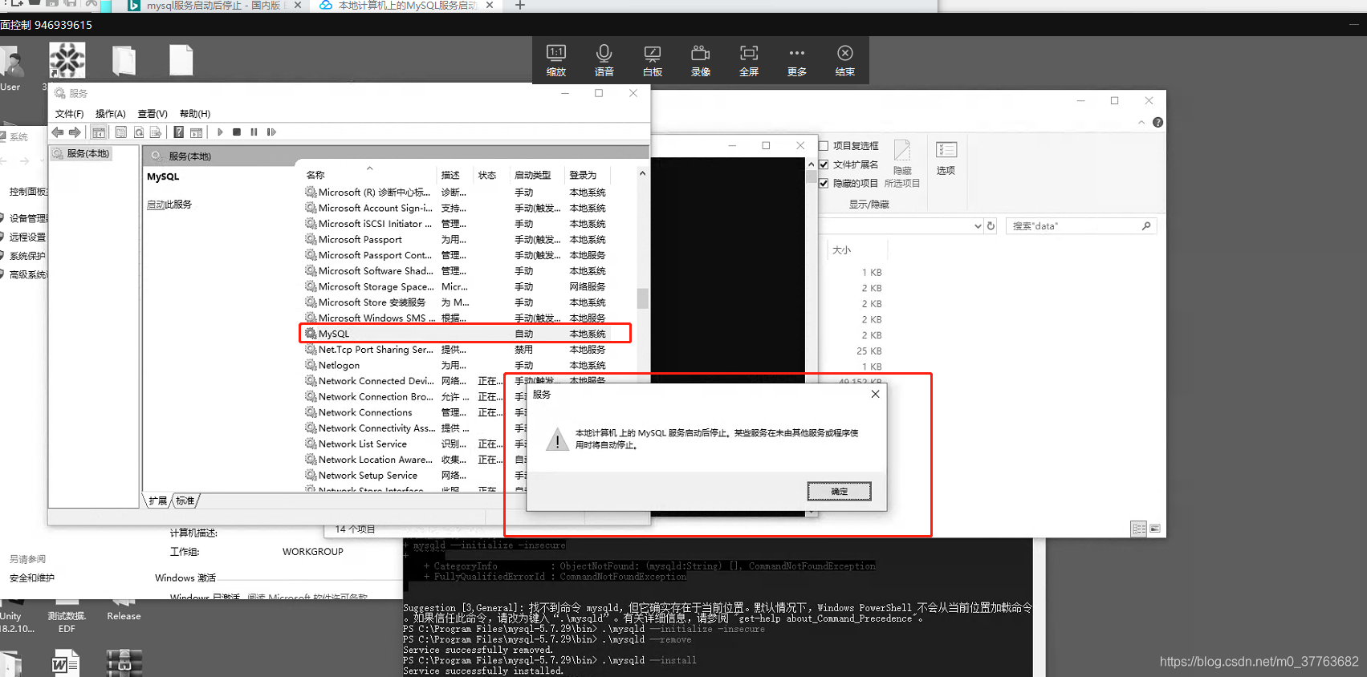
Task: Open the 文件(F) menu
Action: (x=69, y=114)
